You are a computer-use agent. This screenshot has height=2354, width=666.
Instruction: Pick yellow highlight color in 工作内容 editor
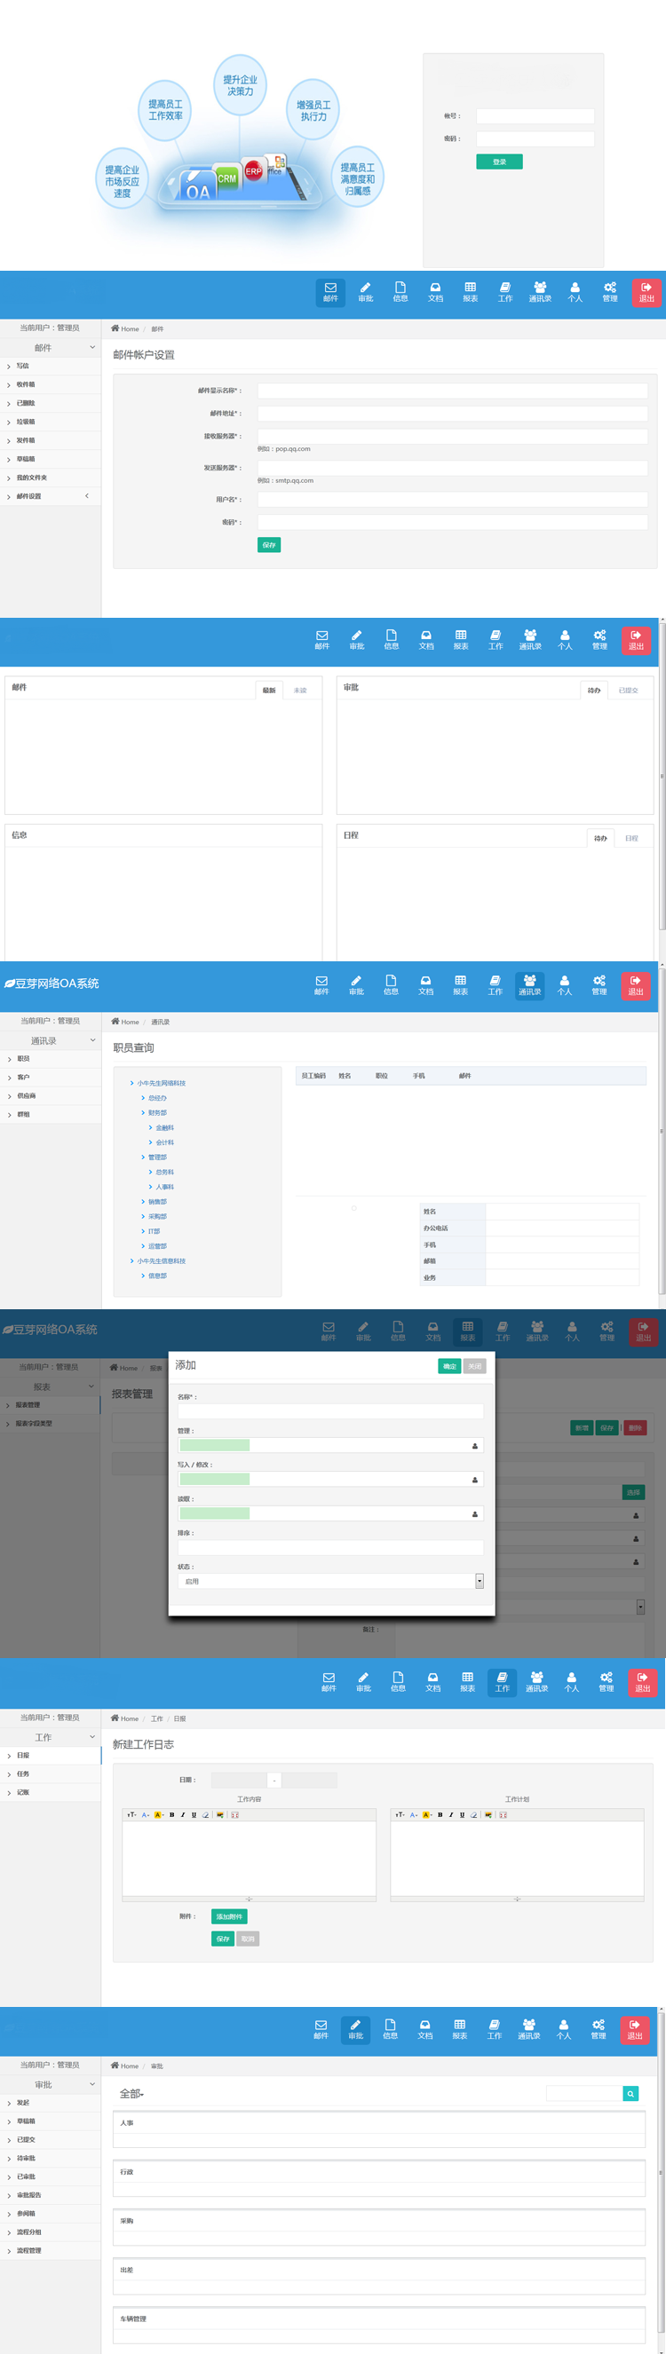click(x=158, y=1815)
